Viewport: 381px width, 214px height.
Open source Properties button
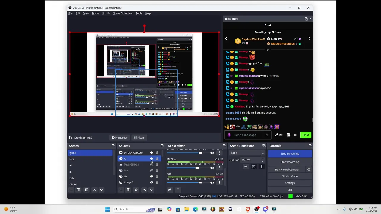pos(120,138)
